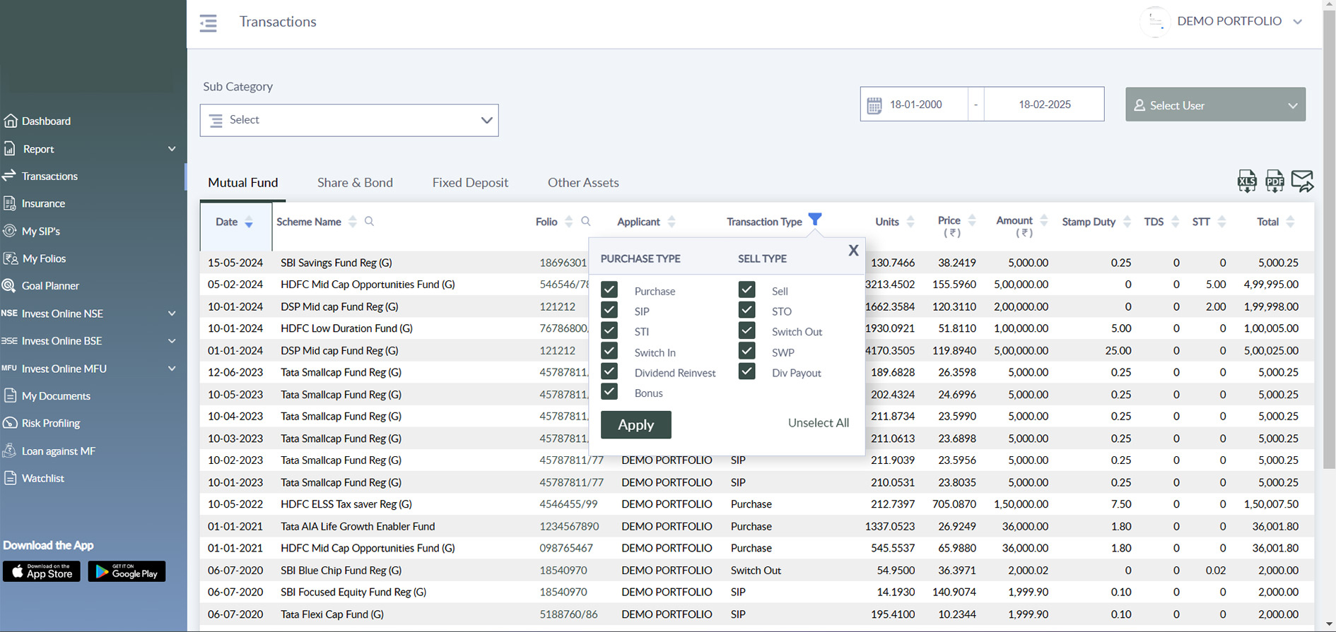The height and width of the screenshot is (632, 1336).
Task: Export transactions as XLS file
Action: 1247,181
